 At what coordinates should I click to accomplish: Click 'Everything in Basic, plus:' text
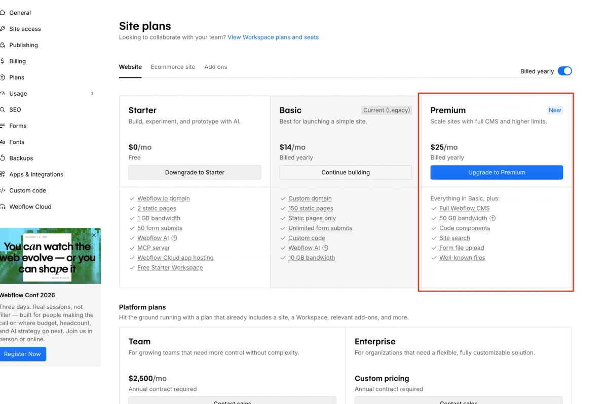(x=465, y=198)
